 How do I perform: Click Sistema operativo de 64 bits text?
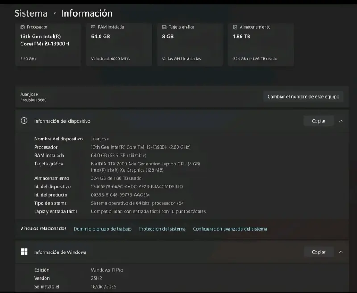[137, 203]
